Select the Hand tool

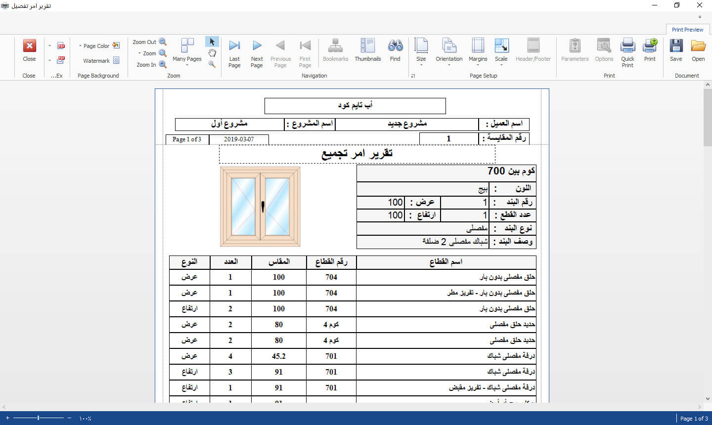click(212, 53)
